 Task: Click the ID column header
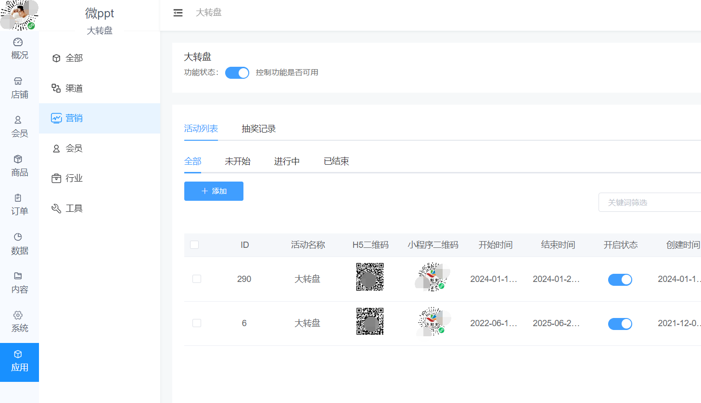244,245
